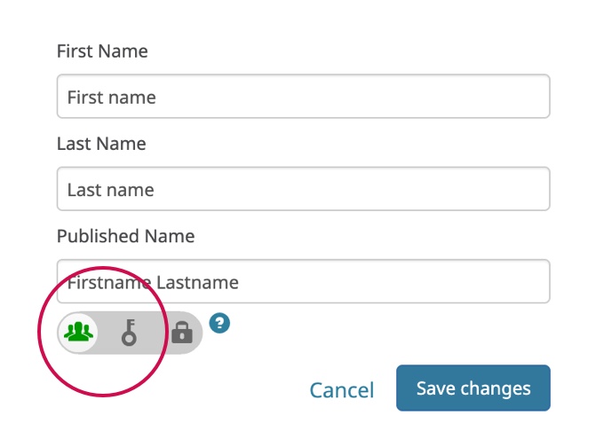Choose the padlock icon for private visibility
This screenshot has width=604, height=447.
tap(182, 333)
